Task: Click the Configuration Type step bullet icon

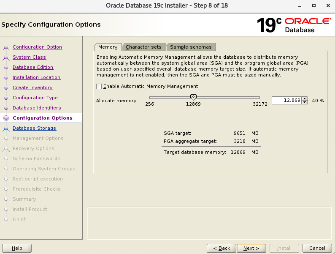Action: [x=6, y=98]
